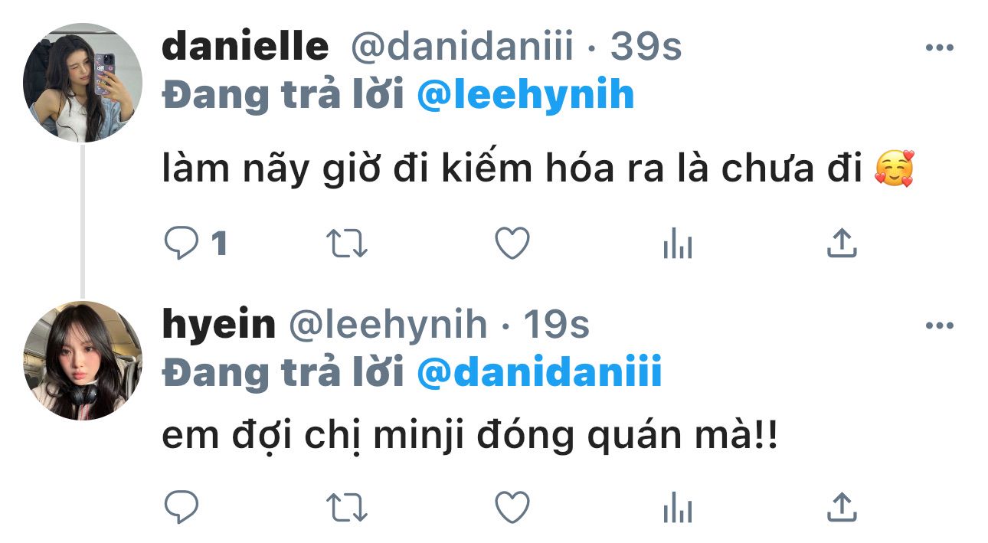
Task: Open danielle's 39s tweet timestamp
Action: [x=646, y=48]
